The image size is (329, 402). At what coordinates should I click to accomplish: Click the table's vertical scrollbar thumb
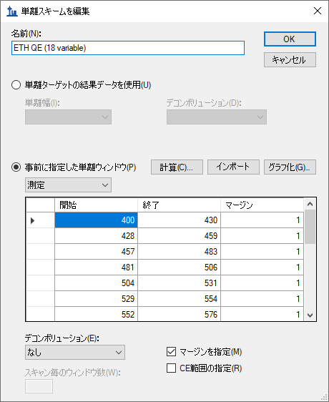[x=310, y=227]
